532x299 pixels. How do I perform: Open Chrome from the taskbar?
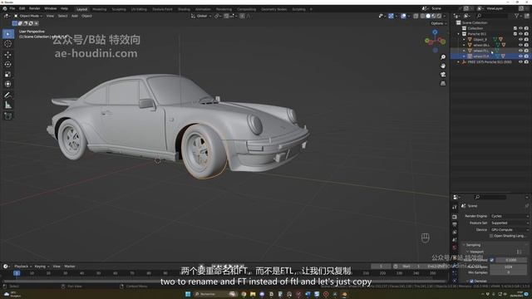(244, 294)
